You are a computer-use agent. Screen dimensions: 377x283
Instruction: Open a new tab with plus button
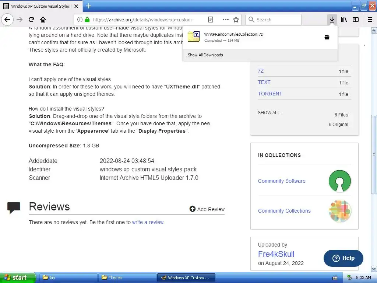point(88,6)
